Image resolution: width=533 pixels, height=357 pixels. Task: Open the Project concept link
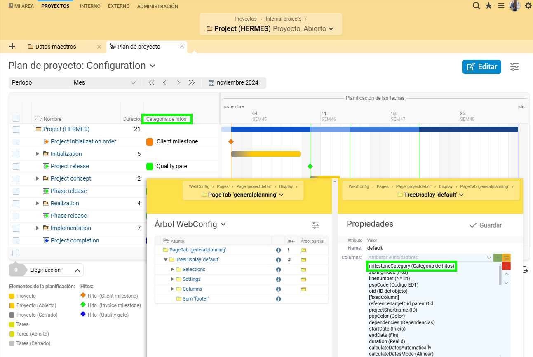70,178
